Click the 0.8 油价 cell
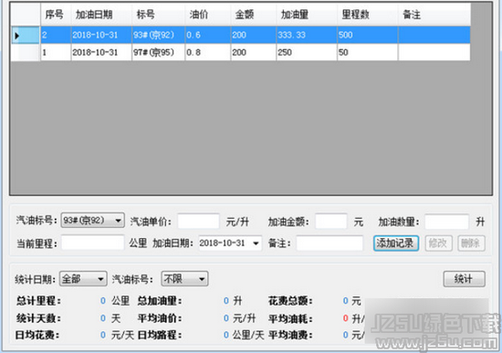This screenshot has height=353, width=502. (x=208, y=52)
